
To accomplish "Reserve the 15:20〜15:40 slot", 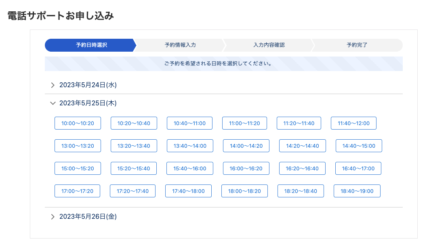I will click(x=134, y=168).
